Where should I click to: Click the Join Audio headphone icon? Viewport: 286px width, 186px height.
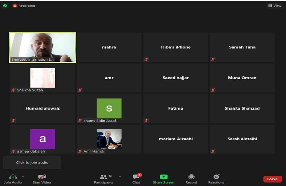(x=13, y=177)
